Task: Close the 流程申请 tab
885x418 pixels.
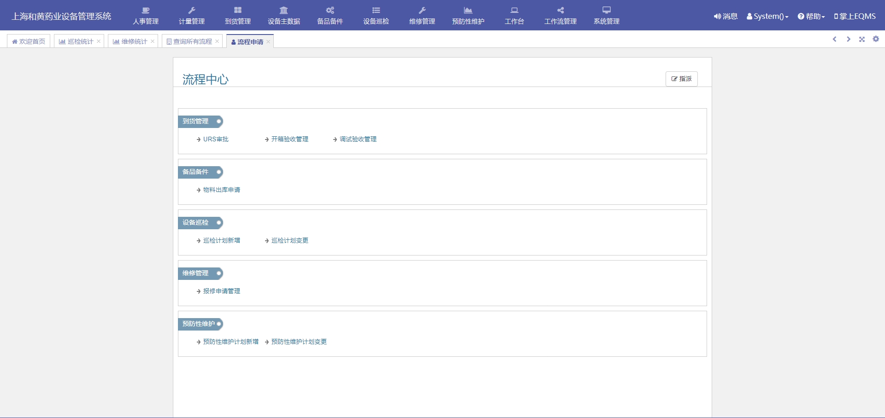Action: 268,42
